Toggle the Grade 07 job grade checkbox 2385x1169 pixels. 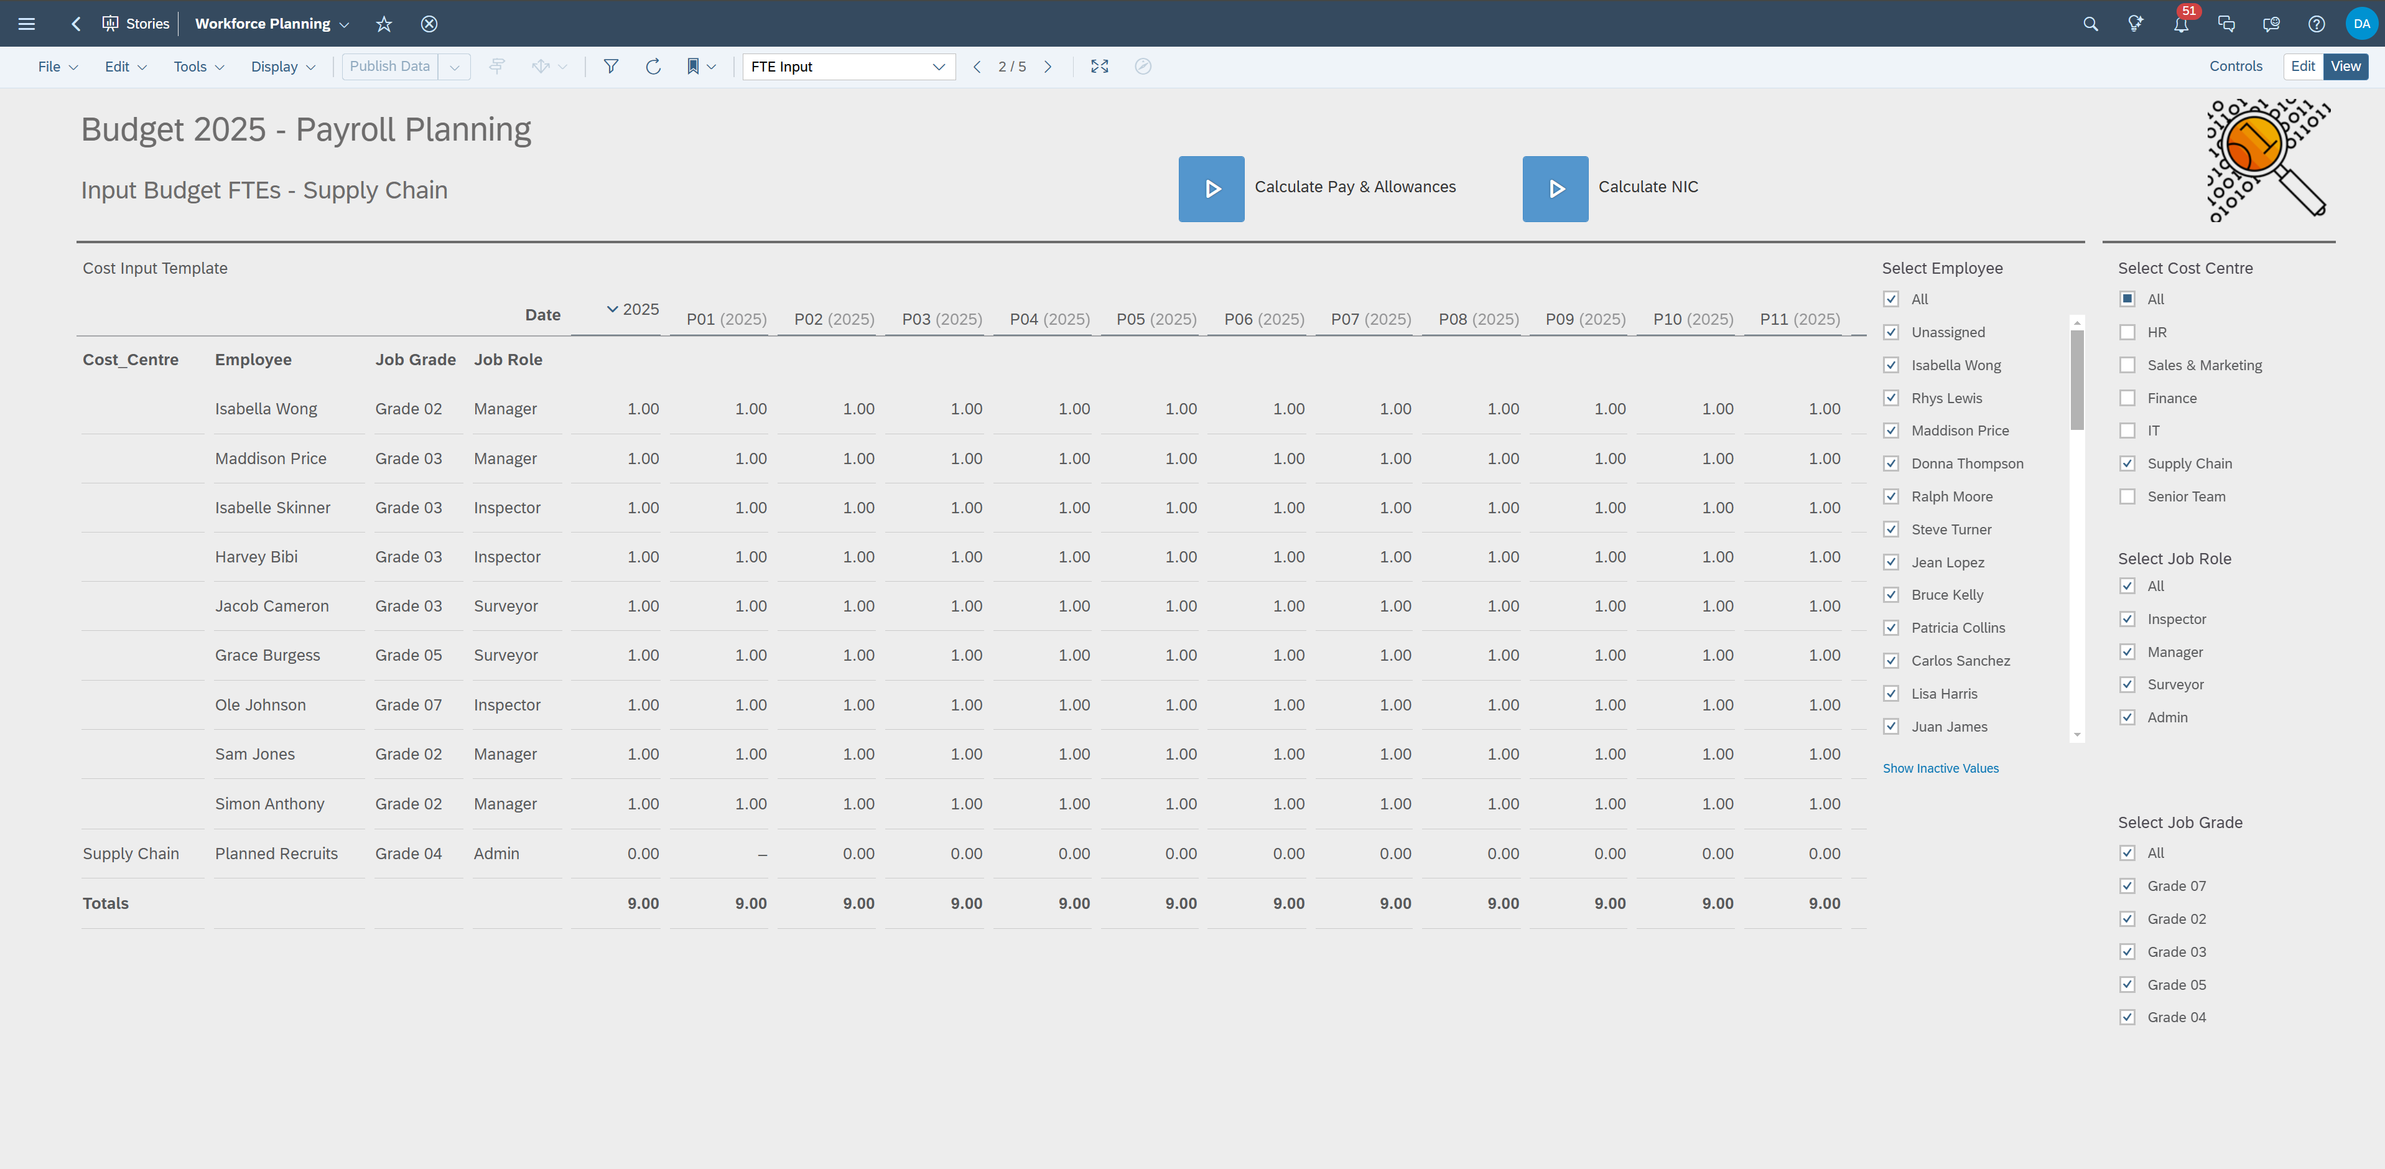(x=2127, y=885)
